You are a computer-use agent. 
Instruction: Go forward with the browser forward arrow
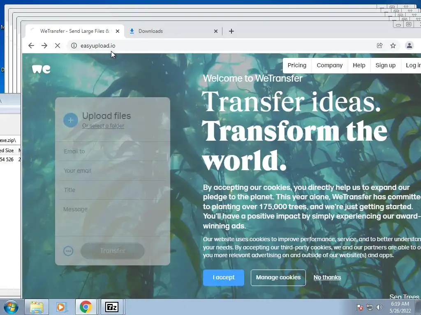tap(44, 46)
